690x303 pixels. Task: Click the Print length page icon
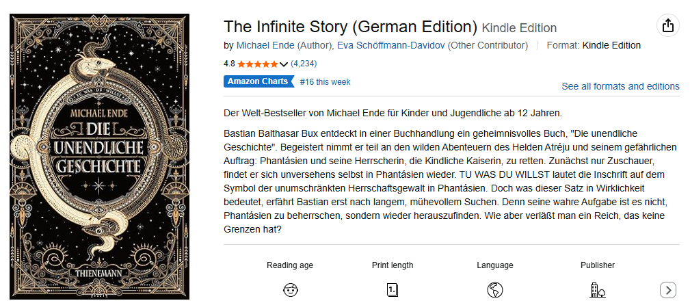[x=393, y=290]
